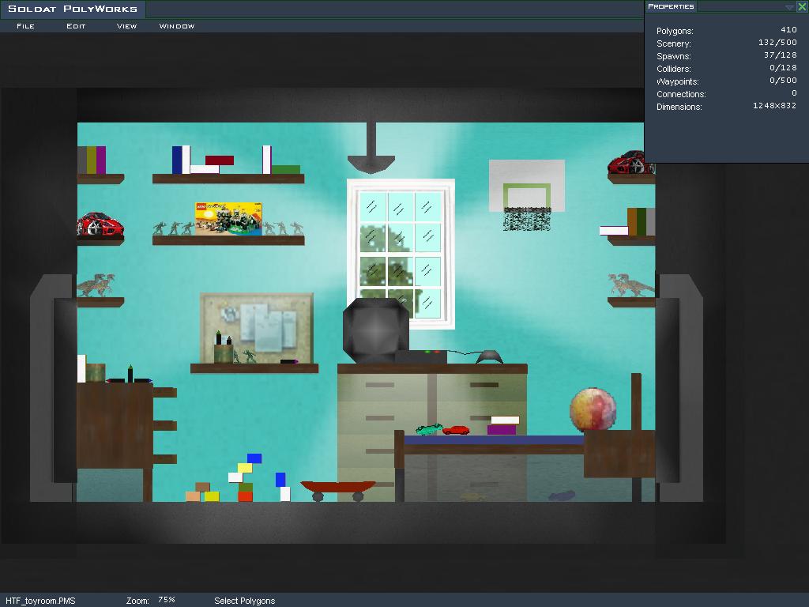Image resolution: width=809 pixels, height=607 pixels.
Task: Select the game controller on the dresser
Action: pyautogui.click(x=490, y=357)
